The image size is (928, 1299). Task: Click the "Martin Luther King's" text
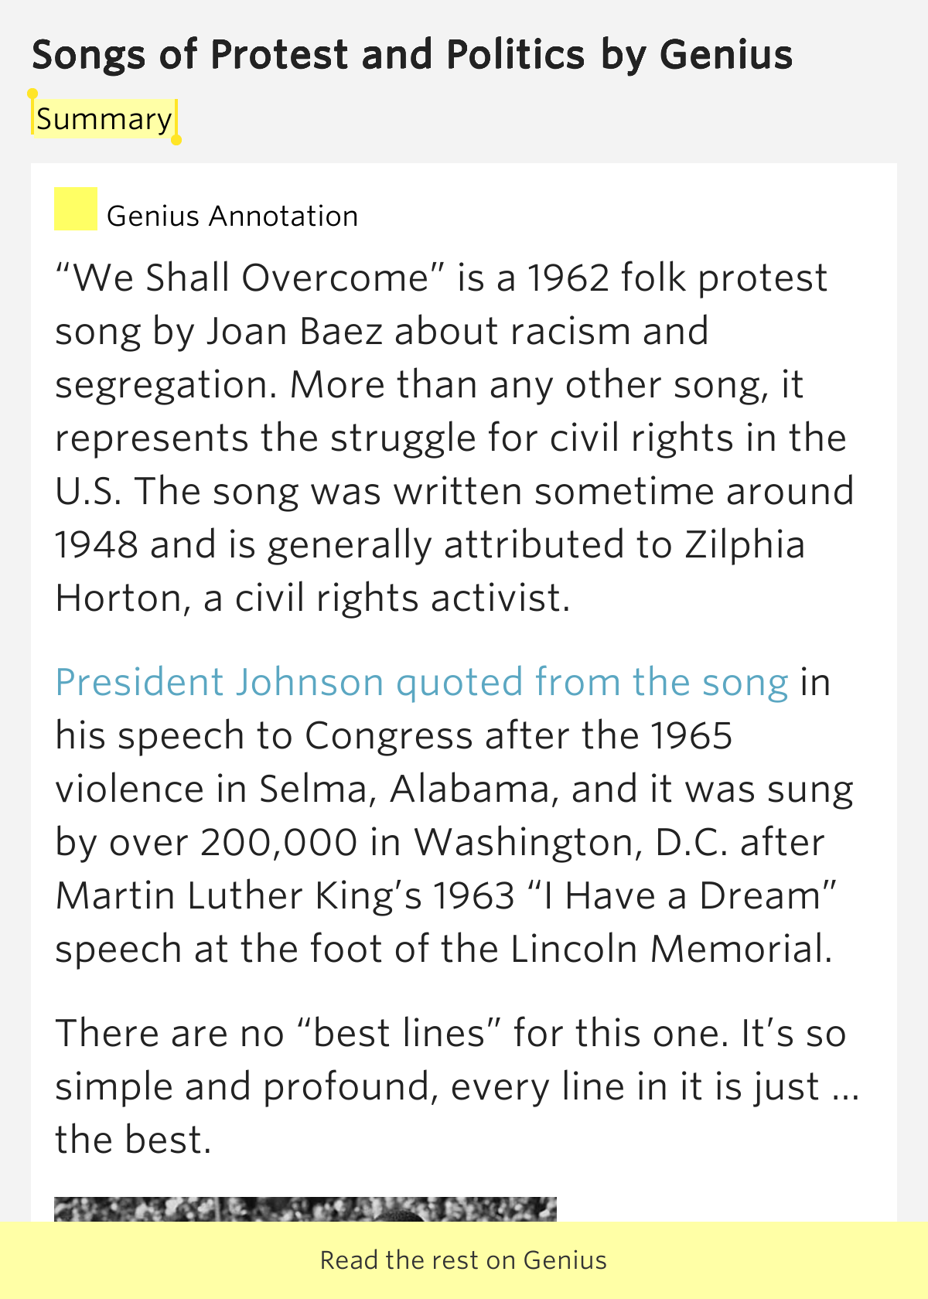pos(239,896)
